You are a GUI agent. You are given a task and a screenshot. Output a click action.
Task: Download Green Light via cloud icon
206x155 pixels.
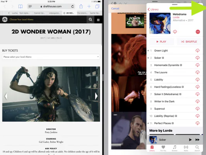coord(197,50)
